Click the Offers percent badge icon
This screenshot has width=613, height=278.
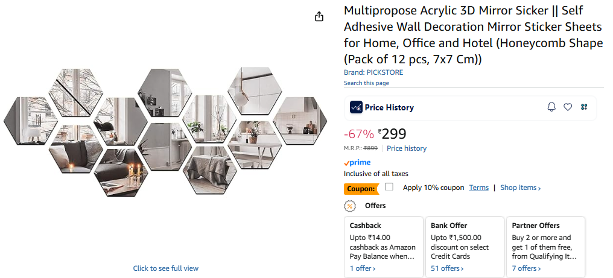(x=350, y=206)
